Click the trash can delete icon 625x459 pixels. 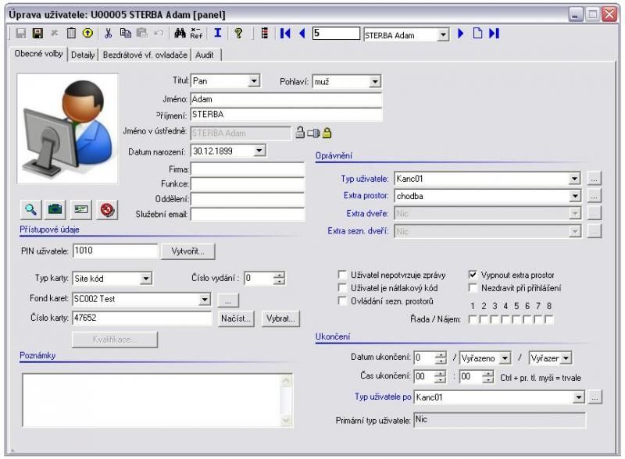(71, 34)
